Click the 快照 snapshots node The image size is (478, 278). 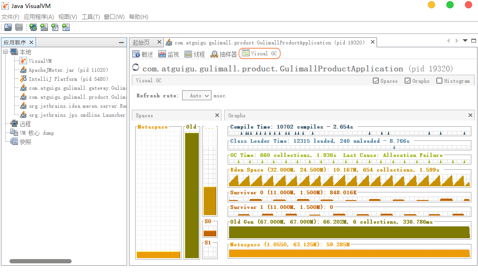[25, 142]
